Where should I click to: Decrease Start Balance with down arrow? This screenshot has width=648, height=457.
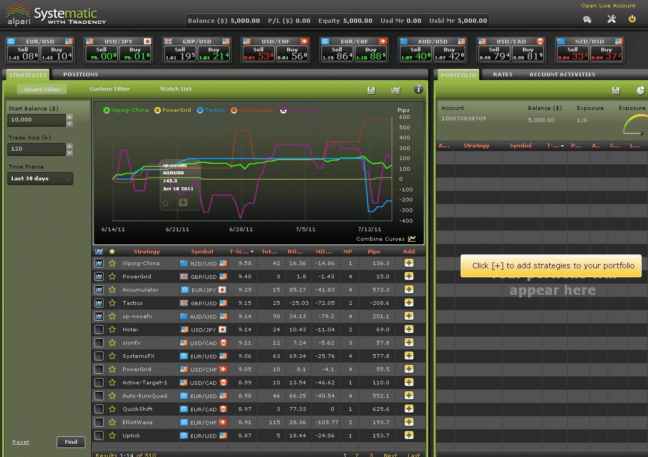tap(70, 124)
